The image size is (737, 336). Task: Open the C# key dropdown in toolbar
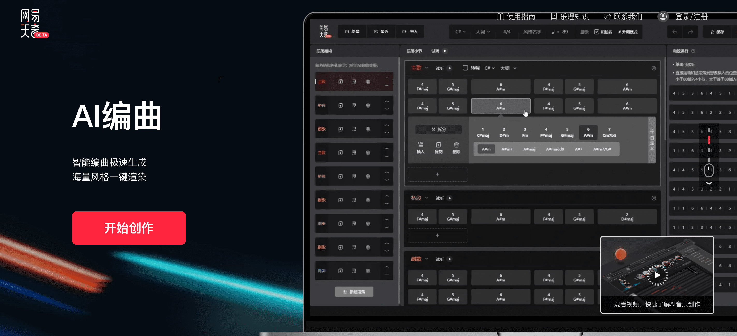click(x=460, y=32)
